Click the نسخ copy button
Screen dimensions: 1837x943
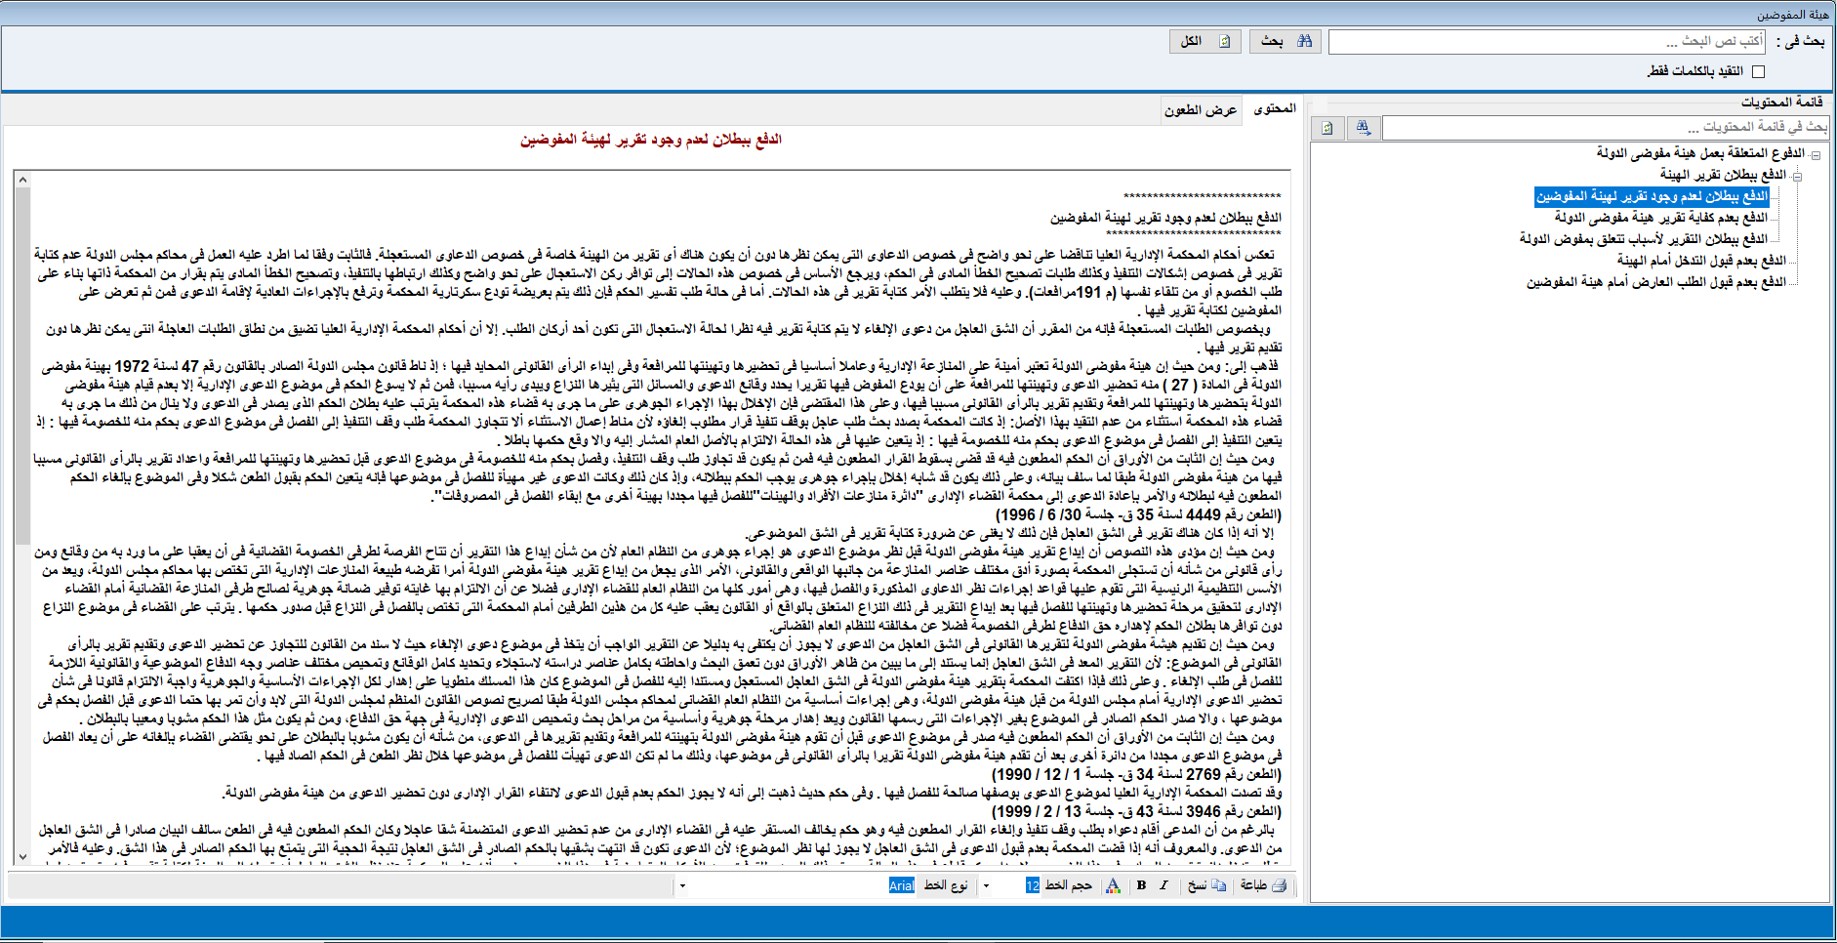[x=1207, y=885]
